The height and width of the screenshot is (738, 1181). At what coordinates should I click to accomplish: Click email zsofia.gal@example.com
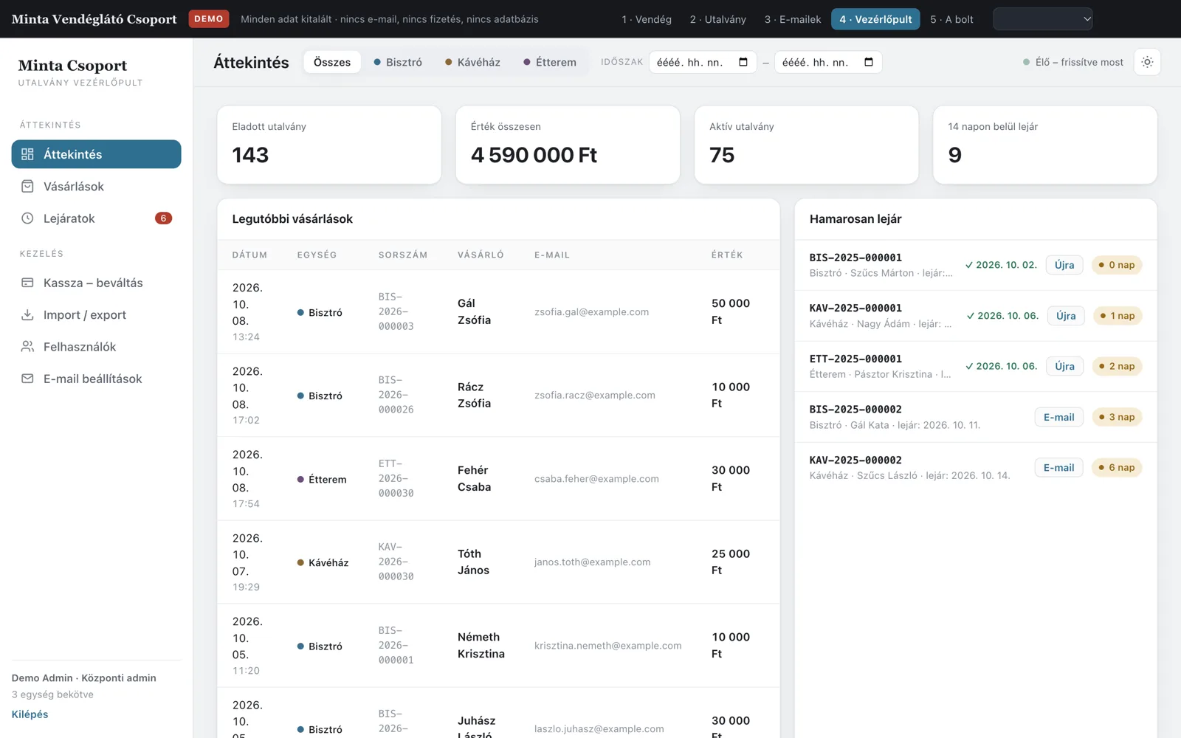click(x=592, y=312)
